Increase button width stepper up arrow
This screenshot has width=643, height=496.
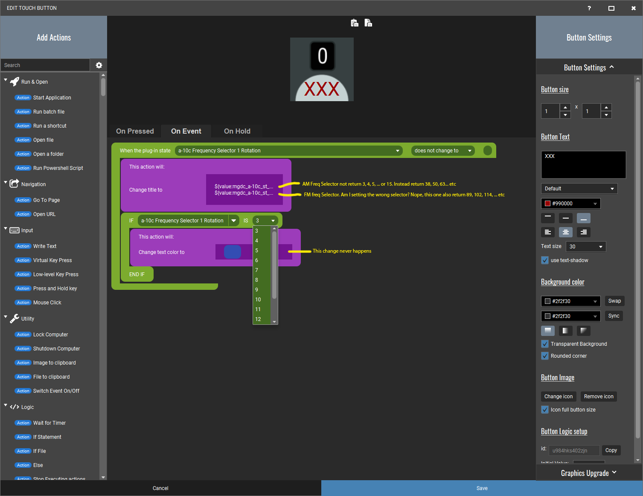tap(565, 107)
